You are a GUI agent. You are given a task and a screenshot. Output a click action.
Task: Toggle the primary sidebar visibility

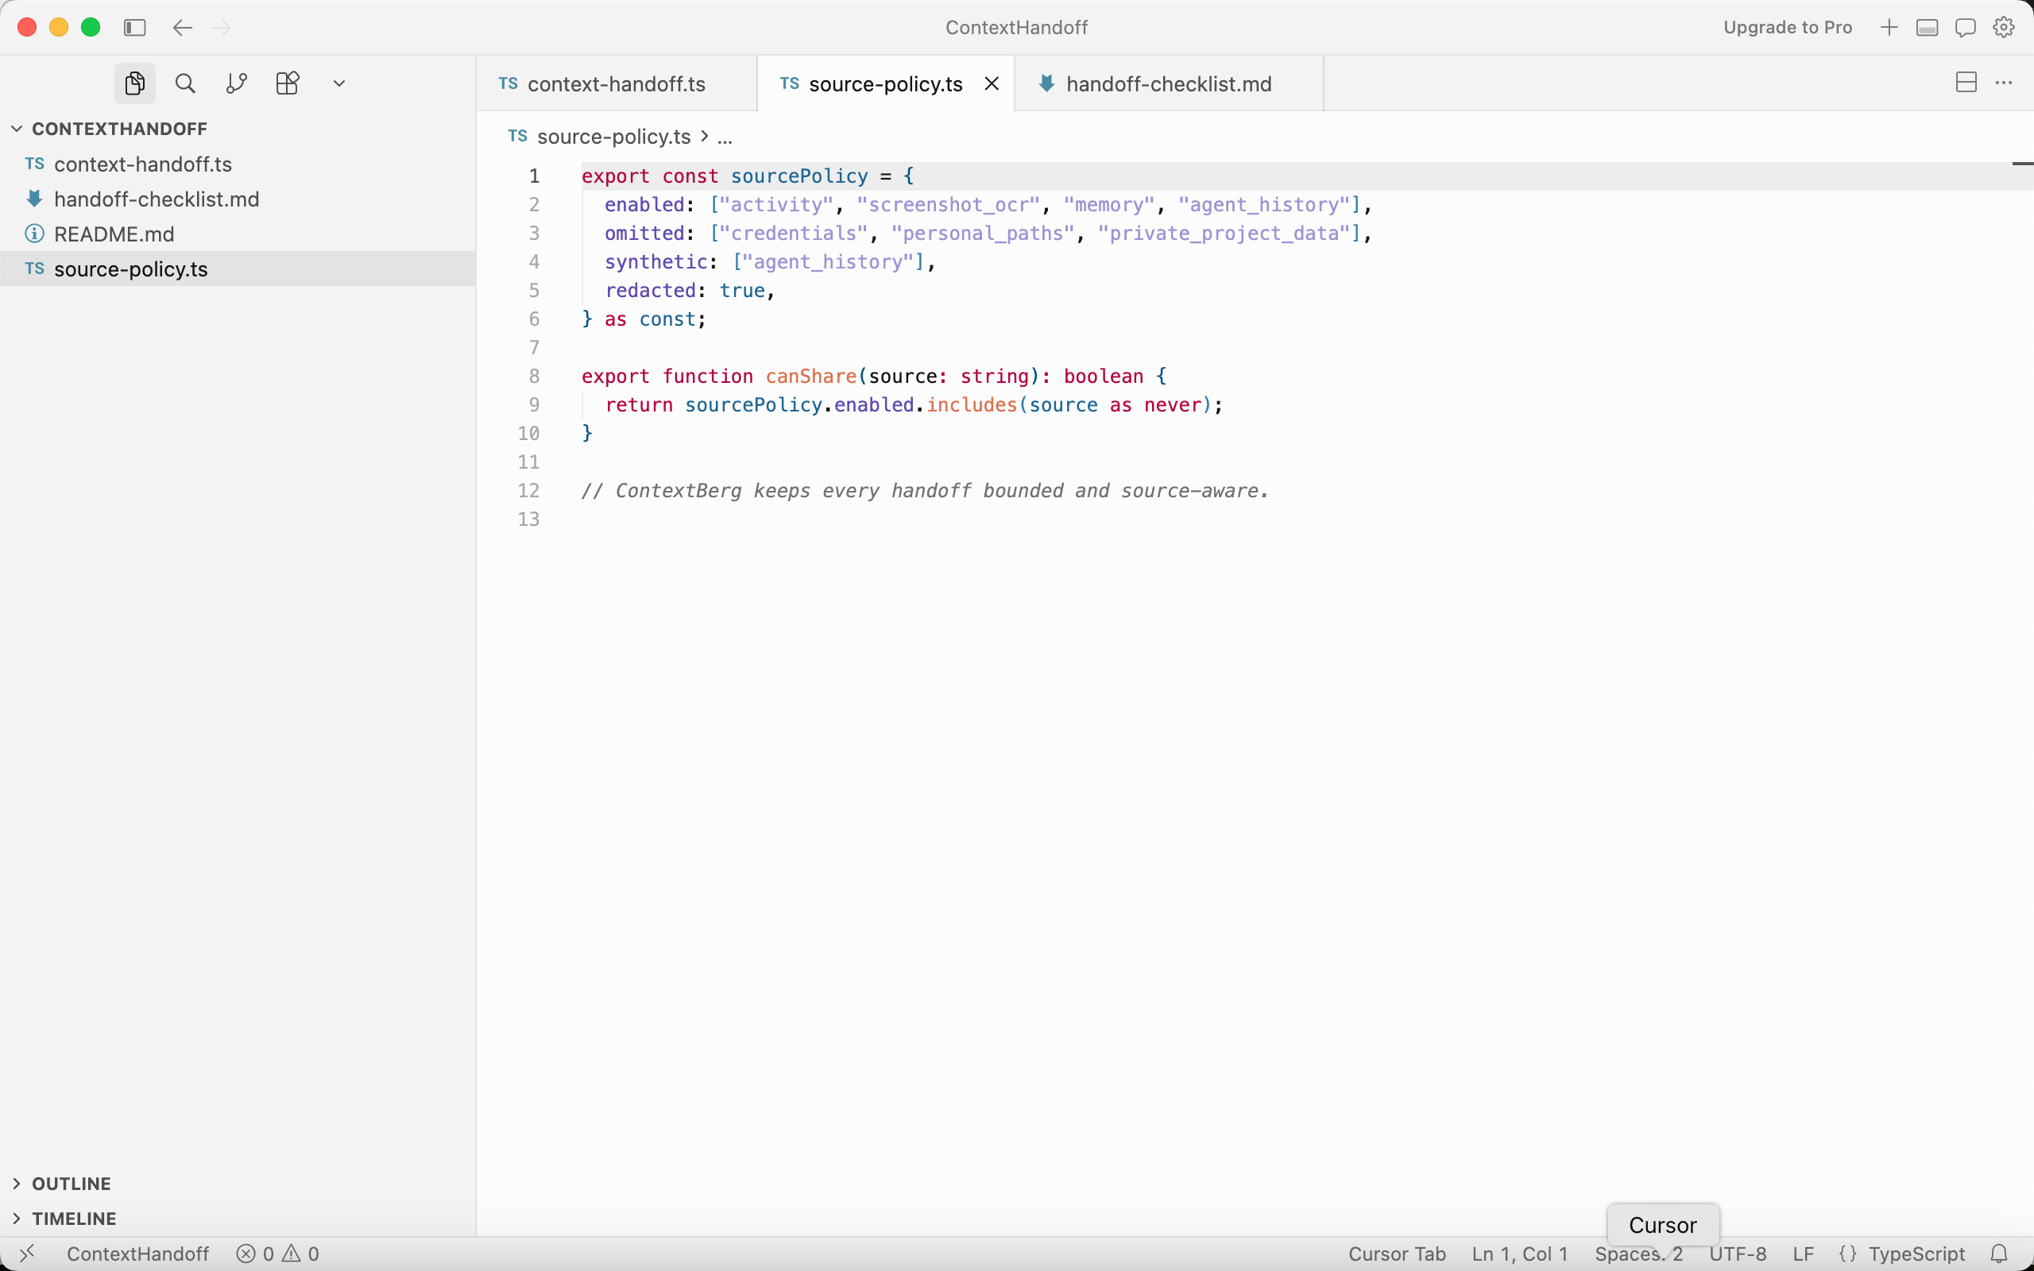pos(134,28)
